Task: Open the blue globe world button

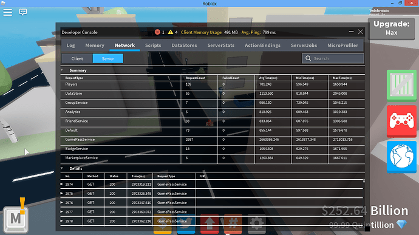Action: (401, 157)
